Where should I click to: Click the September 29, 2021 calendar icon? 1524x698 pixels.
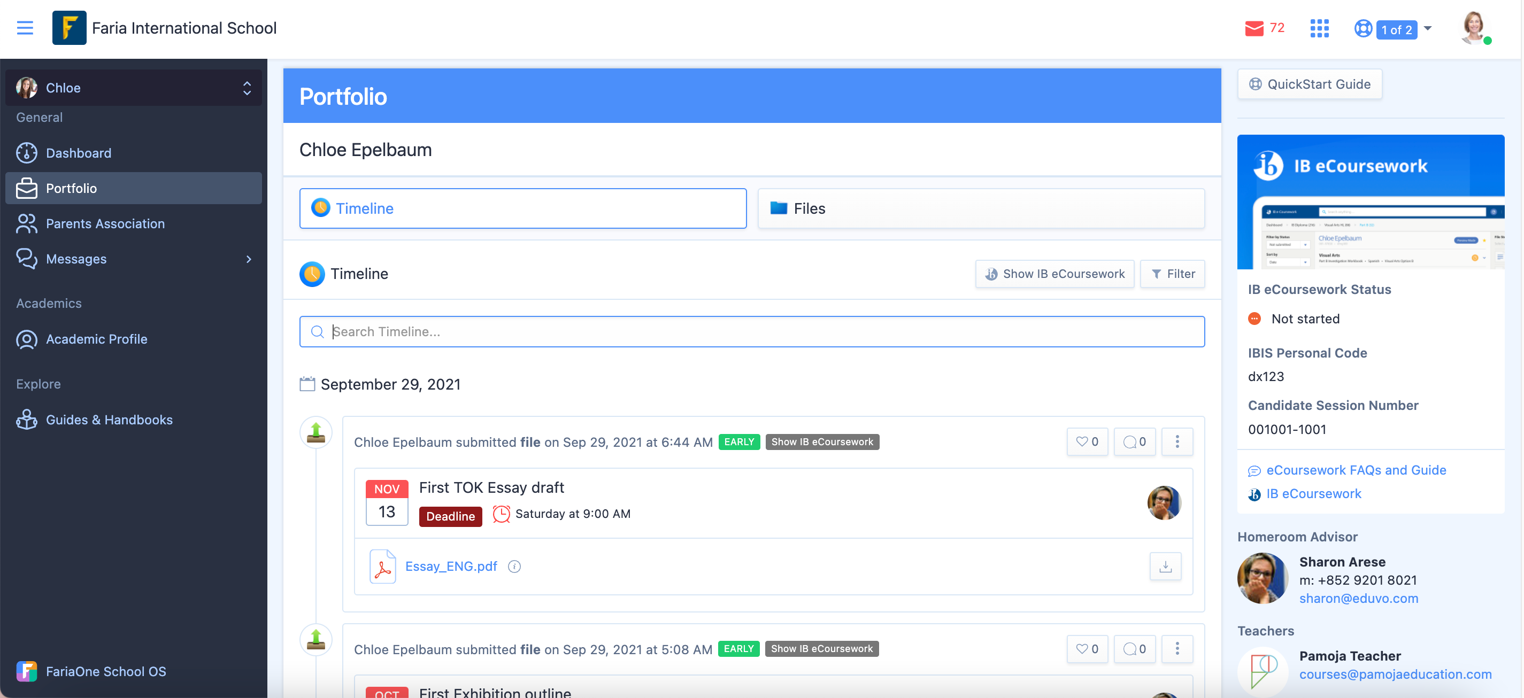click(x=307, y=384)
